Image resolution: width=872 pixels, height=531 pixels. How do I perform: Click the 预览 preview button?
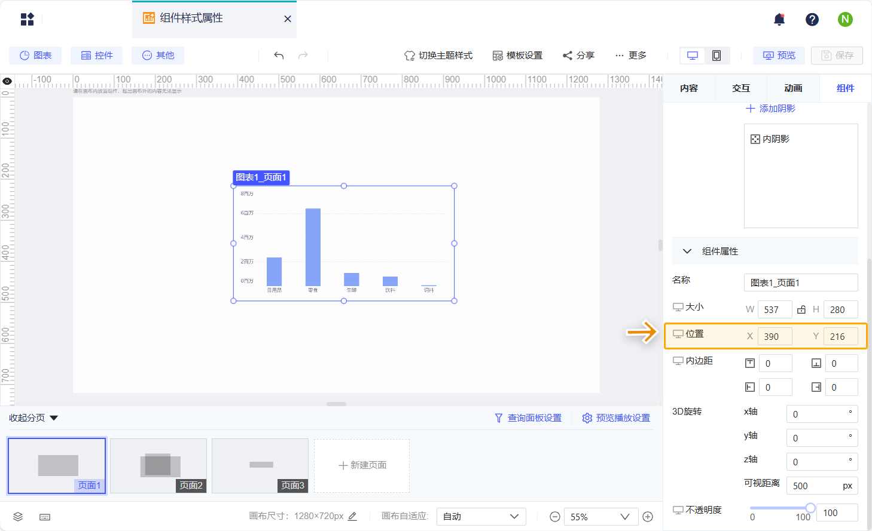click(x=779, y=56)
